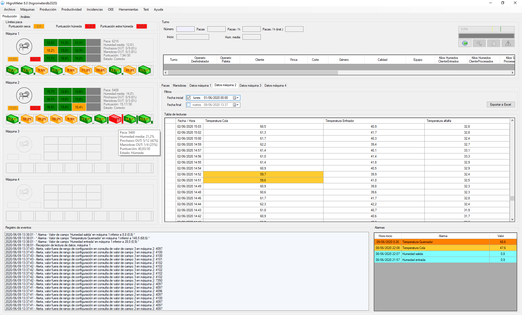Open the Máquinas menu

[27, 10]
